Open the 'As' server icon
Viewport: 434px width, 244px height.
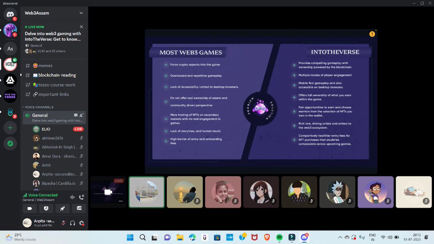[x=10, y=48]
